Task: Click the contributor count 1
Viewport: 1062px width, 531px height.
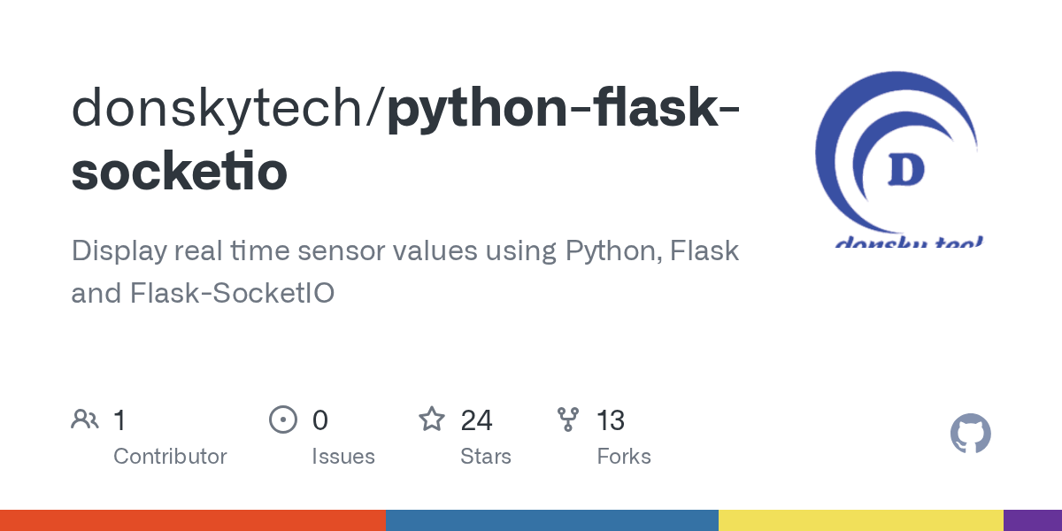Action: (119, 419)
